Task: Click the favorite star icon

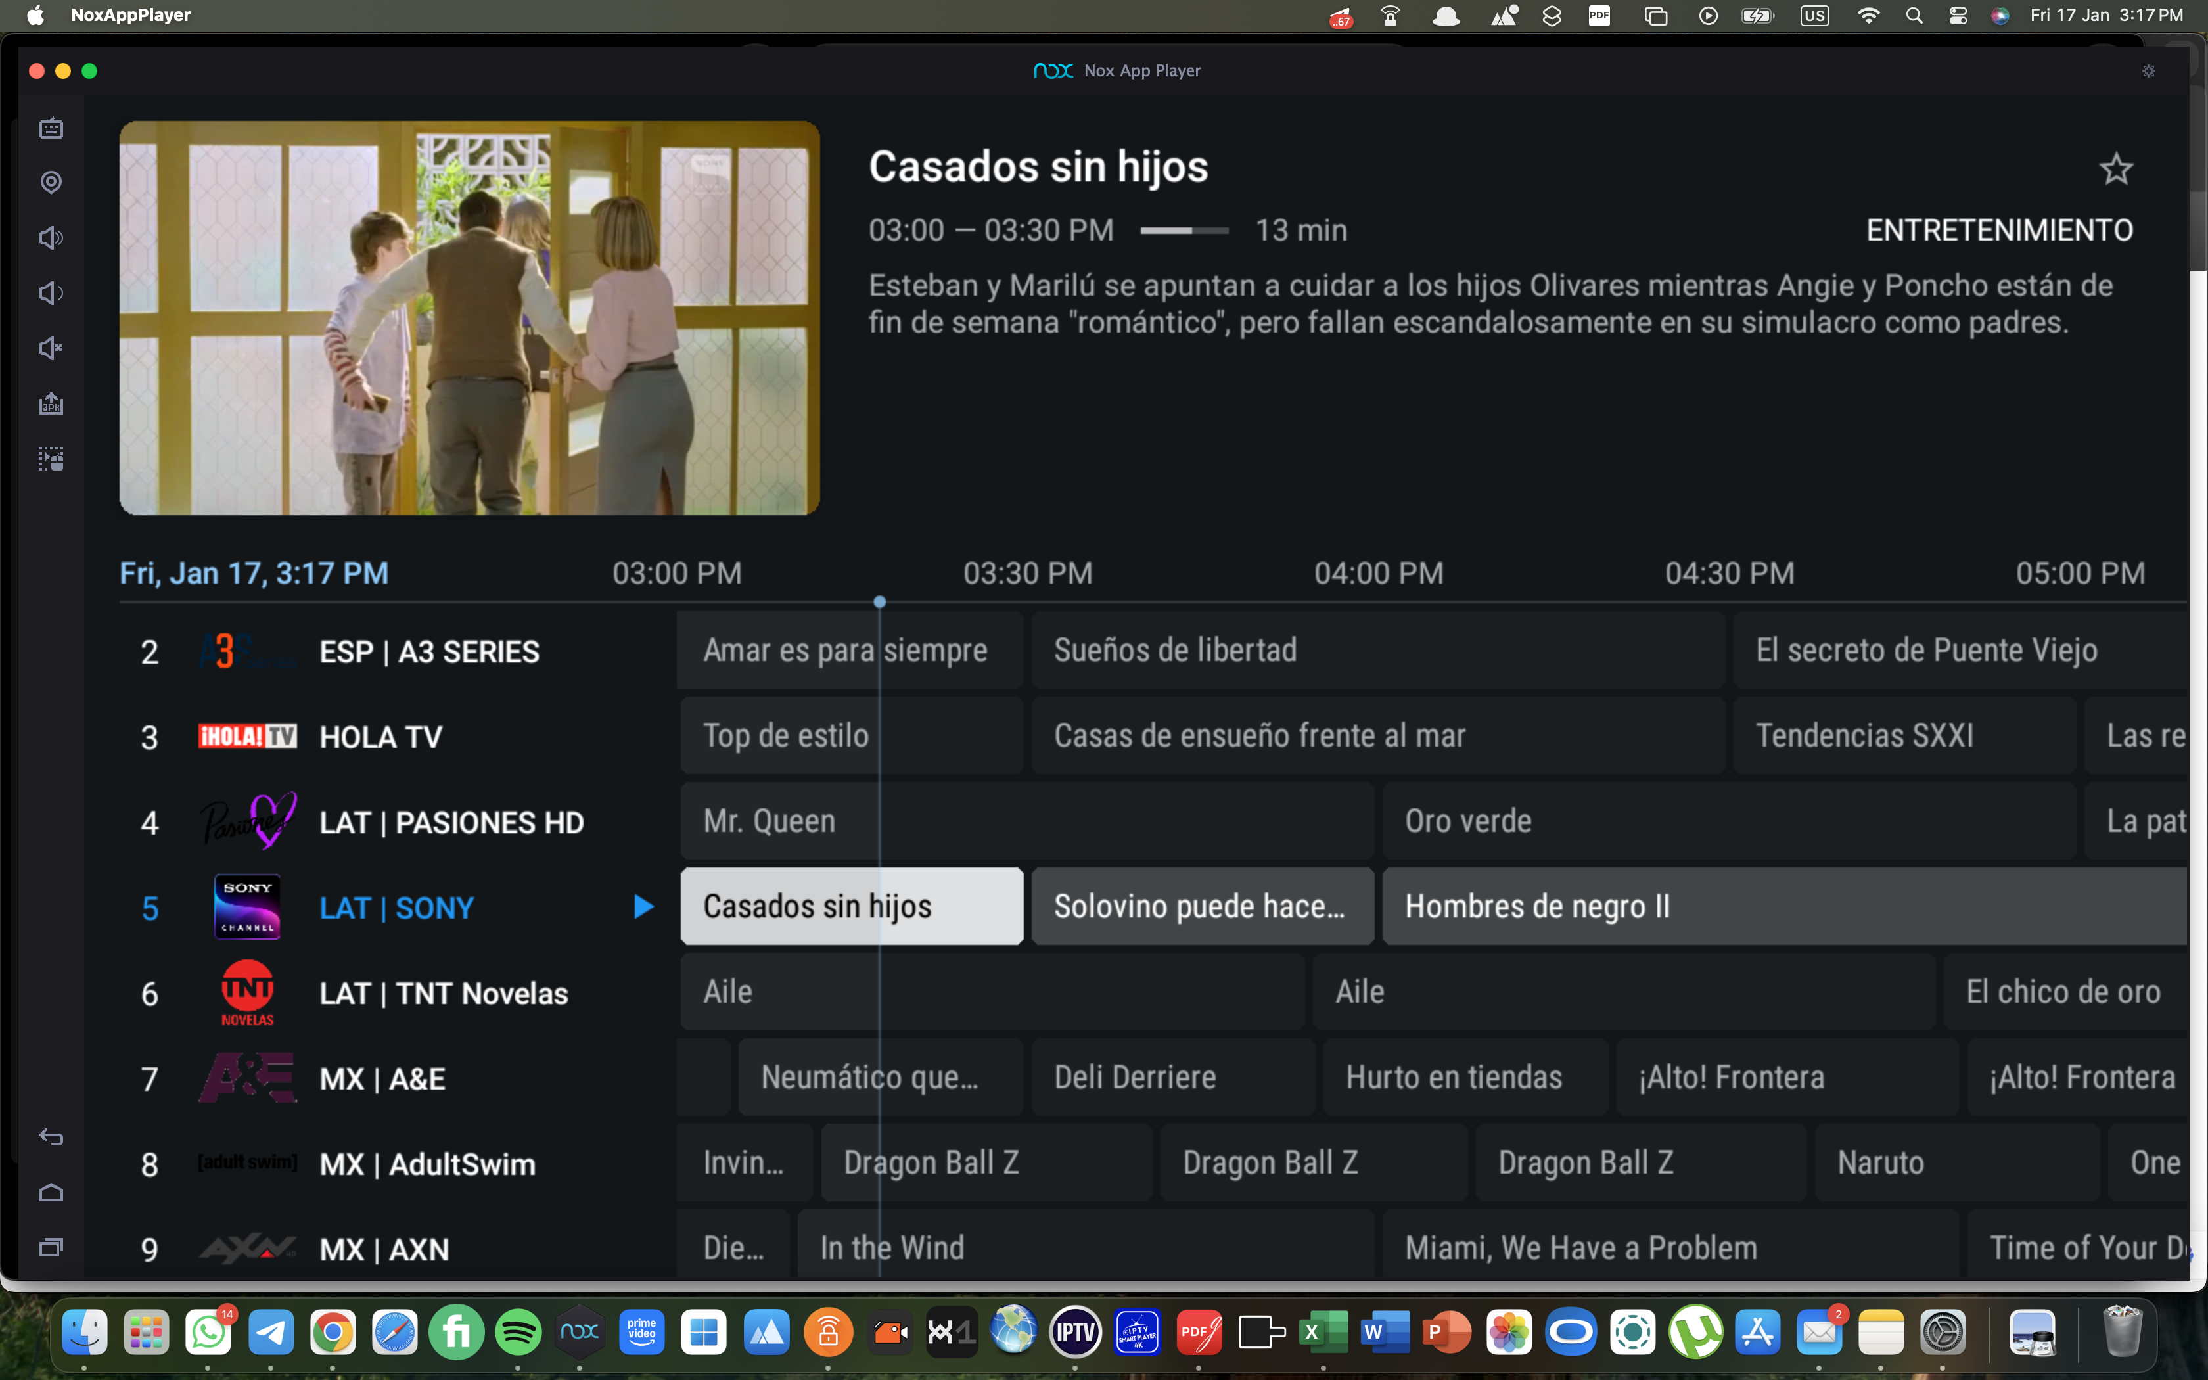Action: (2115, 169)
